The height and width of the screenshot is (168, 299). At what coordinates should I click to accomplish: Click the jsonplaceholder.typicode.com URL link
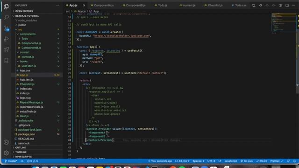[122, 36]
